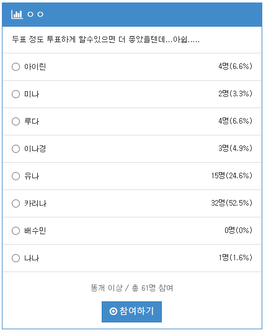Click the 참여하기 button
The height and width of the screenshot is (333, 266).
point(131,311)
